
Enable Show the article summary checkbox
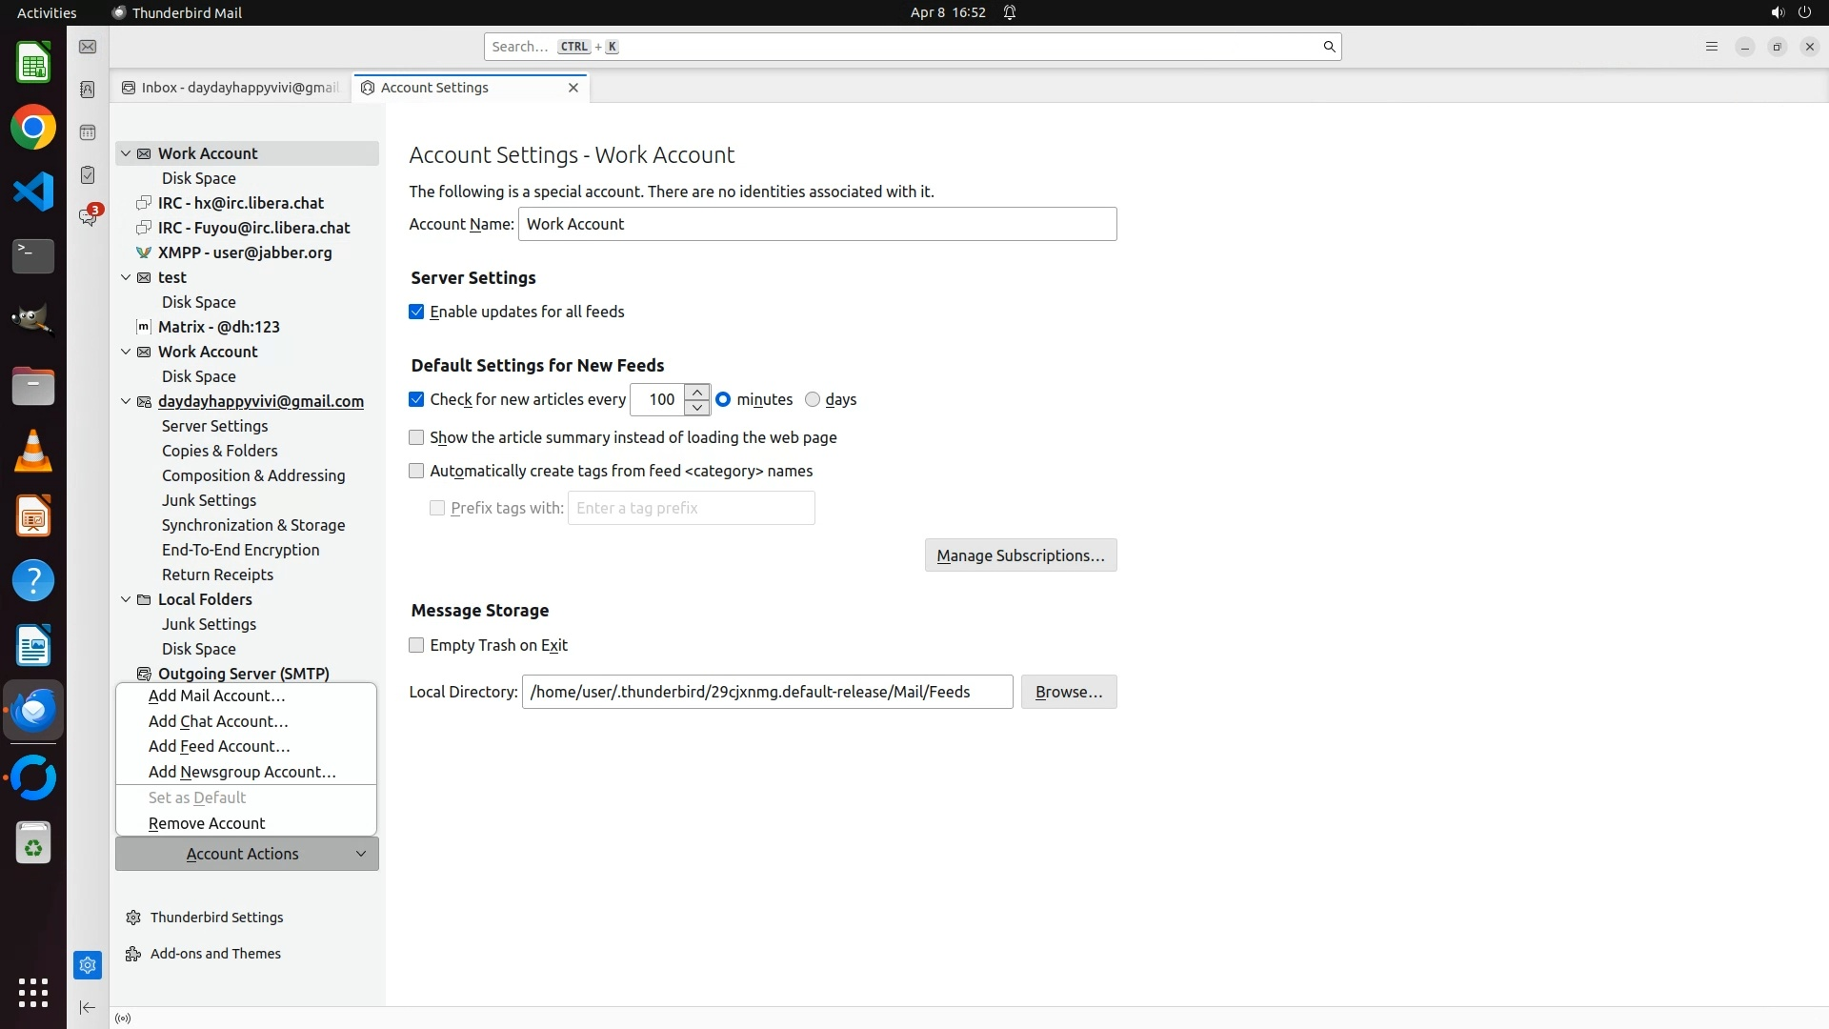click(x=416, y=437)
